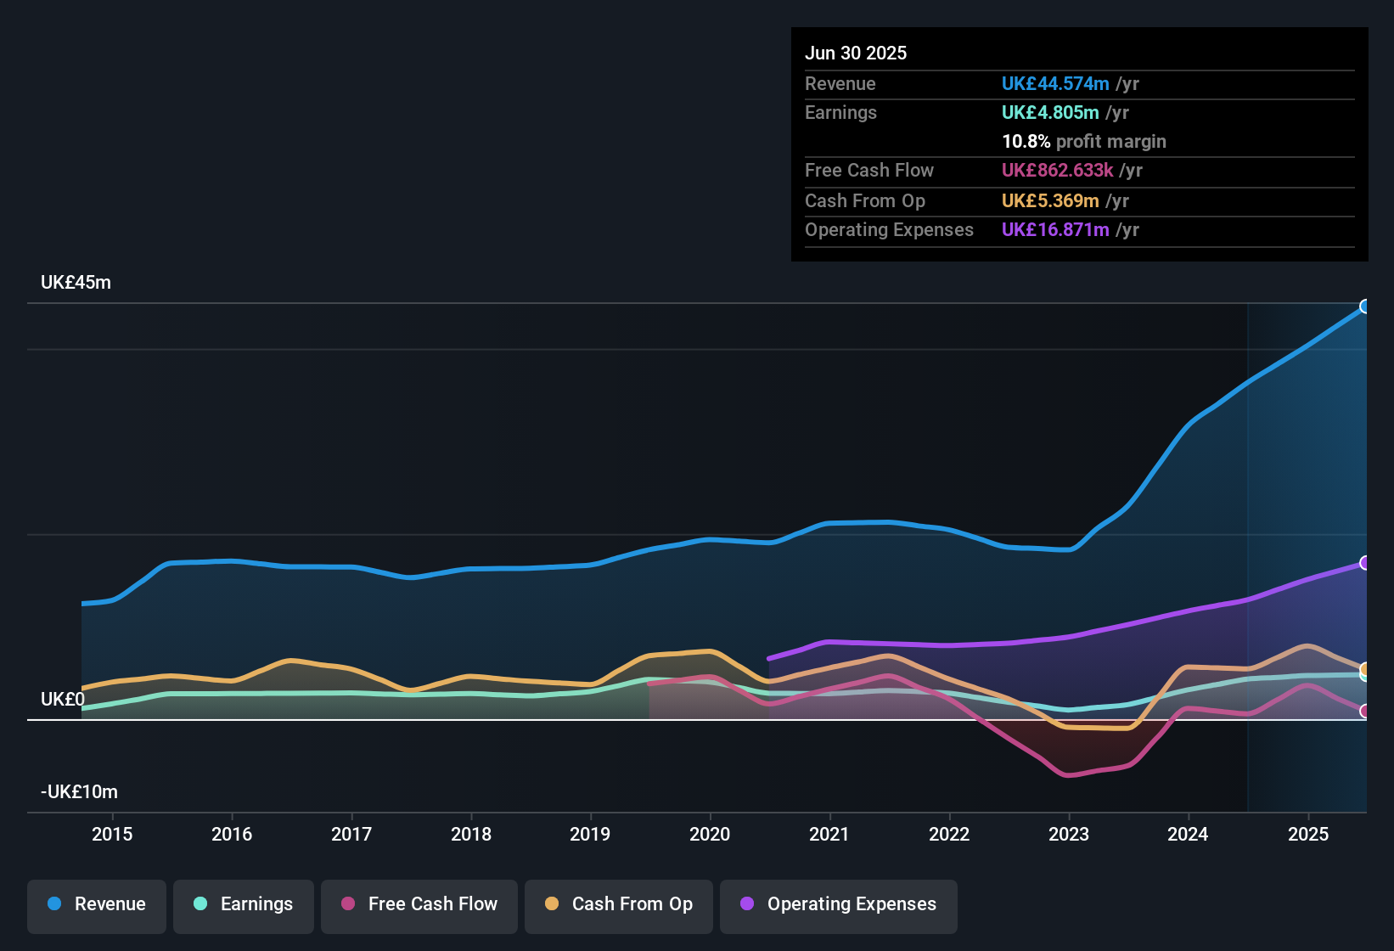The height and width of the screenshot is (951, 1394).
Task: Select the Free Cash Flow endpoint circle marker
Action: tap(1364, 712)
